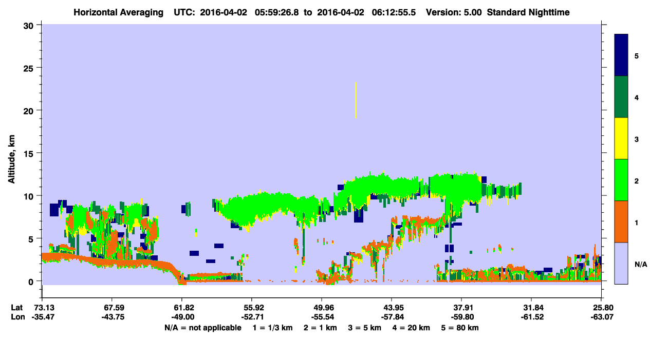The image size is (668, 342).
Task: Click the longitude value -63.07
Action: [x=601, y=317]
